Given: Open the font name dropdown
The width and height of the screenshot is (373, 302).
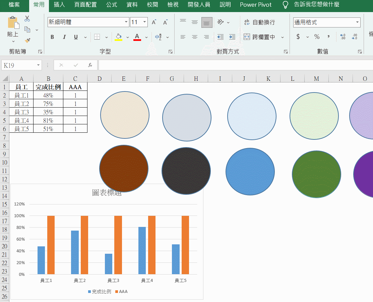Looking at the screenshot, I should point(126,22).
